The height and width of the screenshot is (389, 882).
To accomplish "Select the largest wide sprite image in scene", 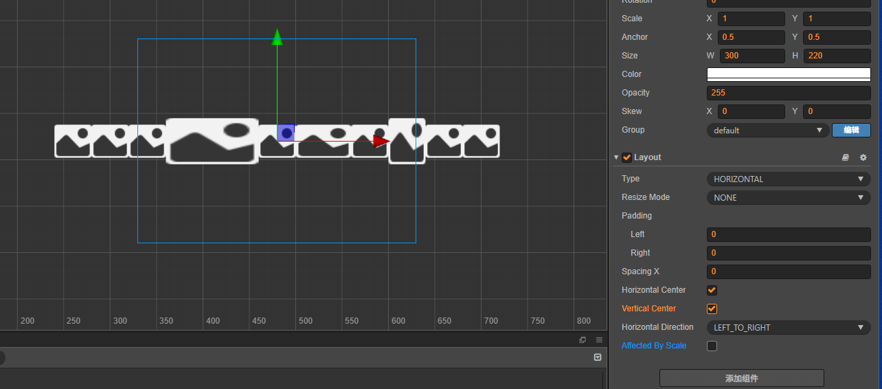I will point(212,141).
